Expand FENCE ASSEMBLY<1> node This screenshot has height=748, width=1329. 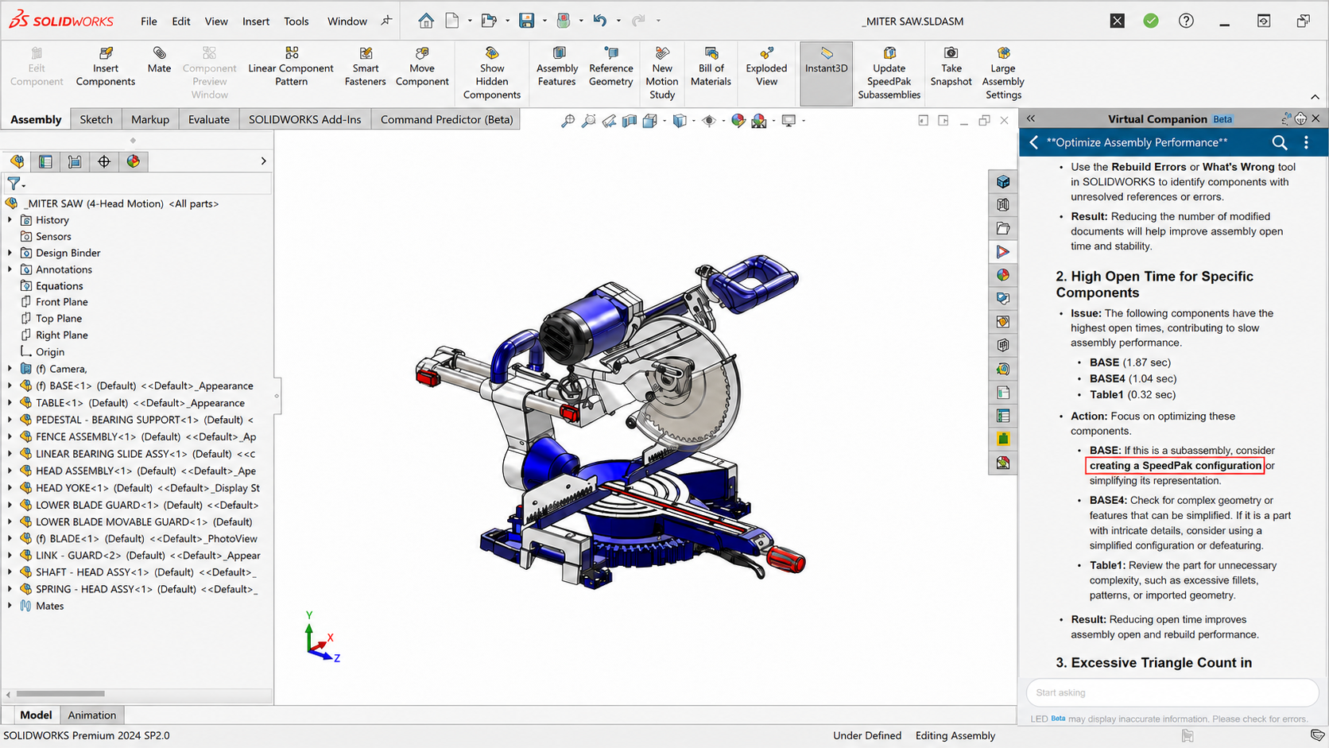click(10, 436)
